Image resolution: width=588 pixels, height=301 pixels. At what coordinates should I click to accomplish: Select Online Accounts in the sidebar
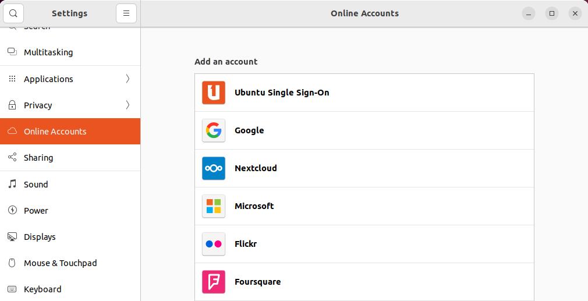(x=70, y=131)
